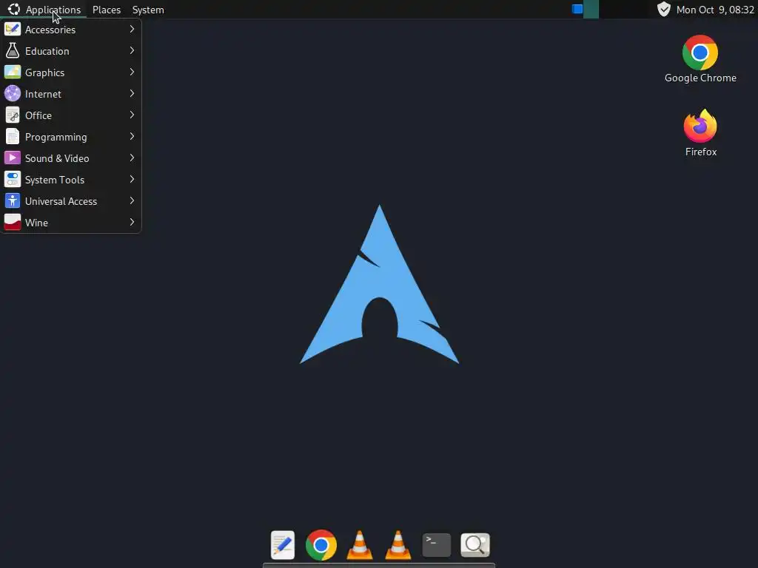Launch the text editor from the dock
Screen dimensions: 758x568
coord(283,545)
